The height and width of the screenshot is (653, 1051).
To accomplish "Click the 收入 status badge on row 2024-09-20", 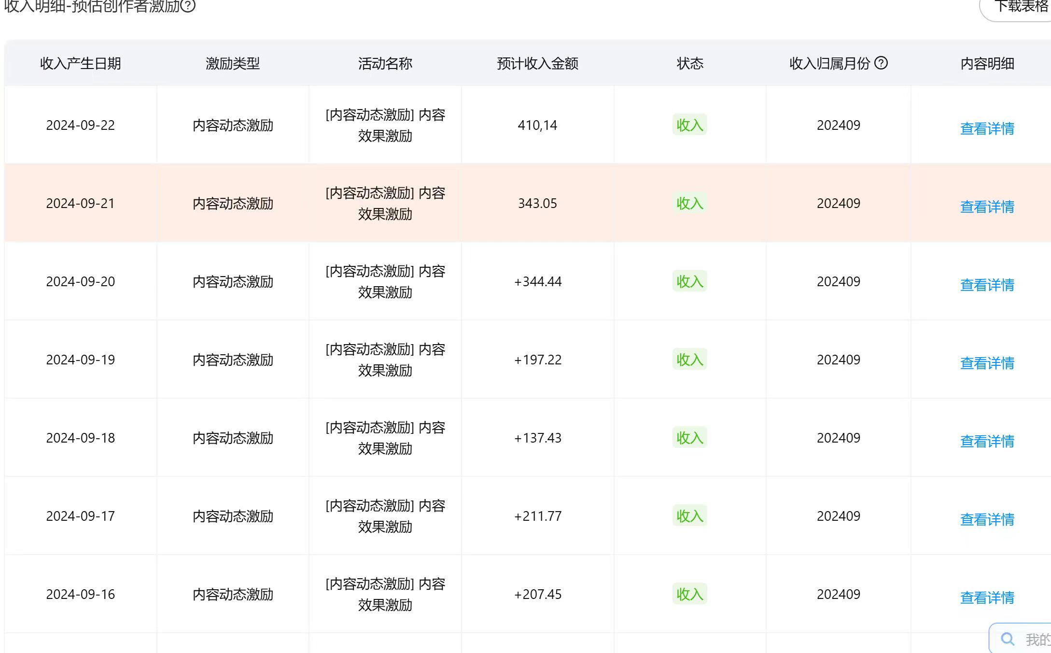I will [x=689, y=281].
